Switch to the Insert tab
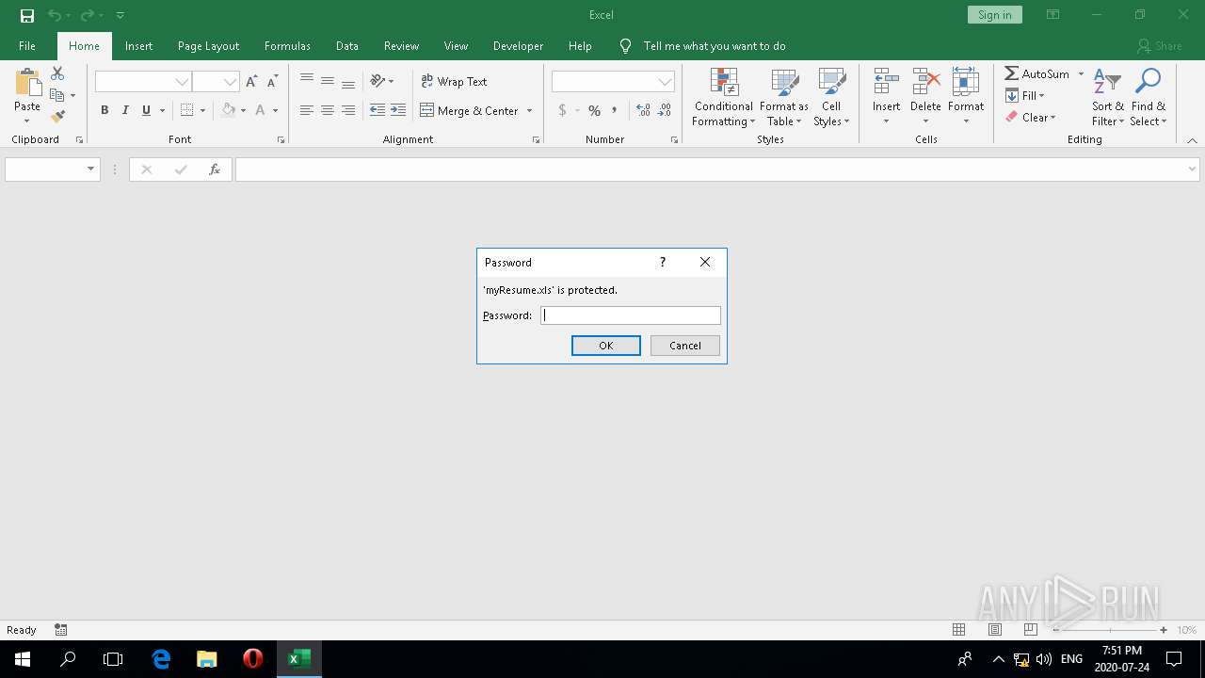This screenshot has width=1205, height=678. pyautogui.click(x=138, y=45)
